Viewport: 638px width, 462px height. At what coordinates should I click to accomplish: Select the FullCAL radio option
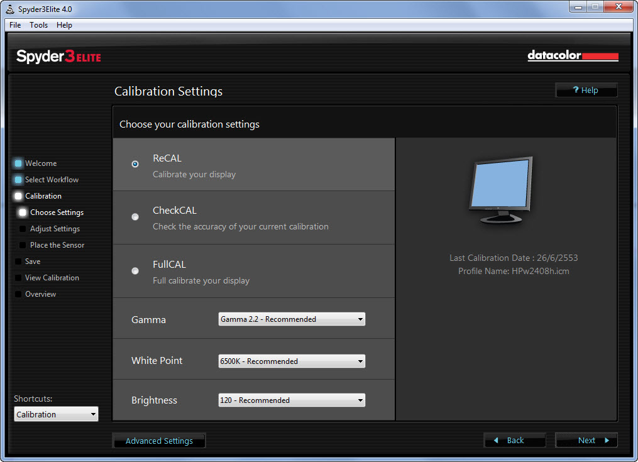tap(135, 271)
